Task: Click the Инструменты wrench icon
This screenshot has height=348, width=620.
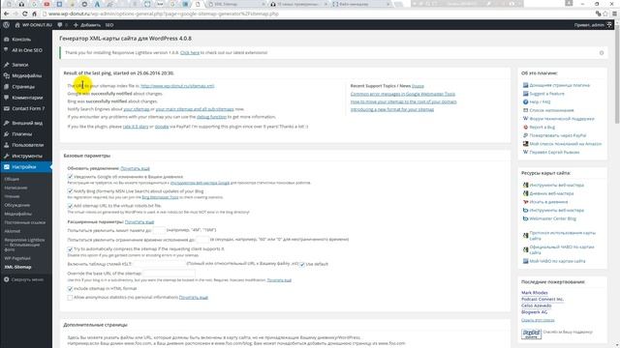Action: 6,156
